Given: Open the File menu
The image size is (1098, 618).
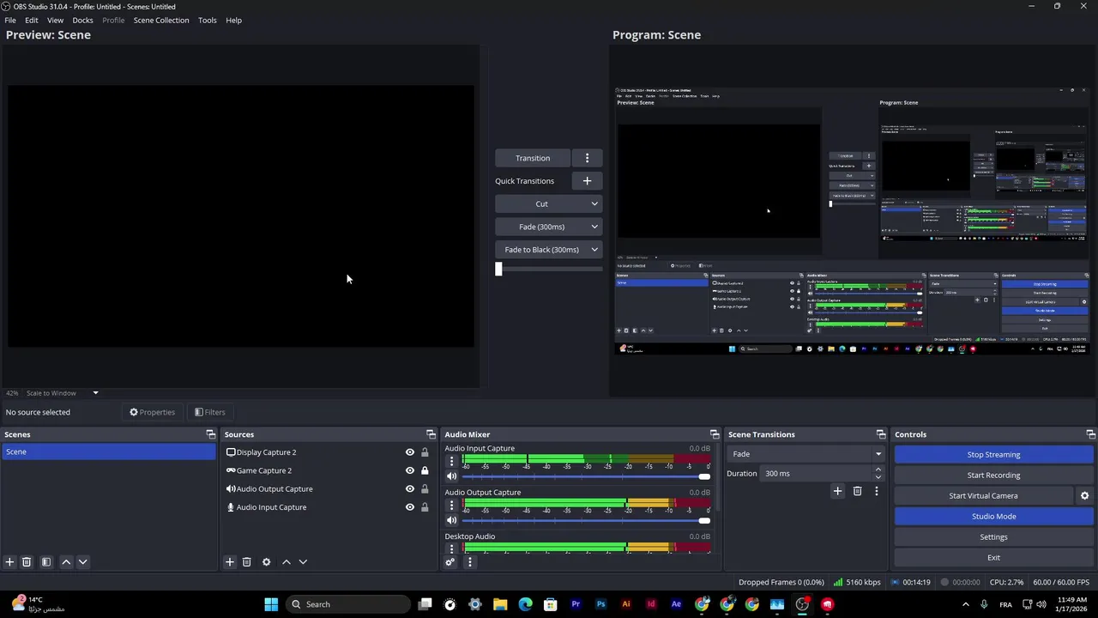Looking at the screenshot, I should (10, 20).
